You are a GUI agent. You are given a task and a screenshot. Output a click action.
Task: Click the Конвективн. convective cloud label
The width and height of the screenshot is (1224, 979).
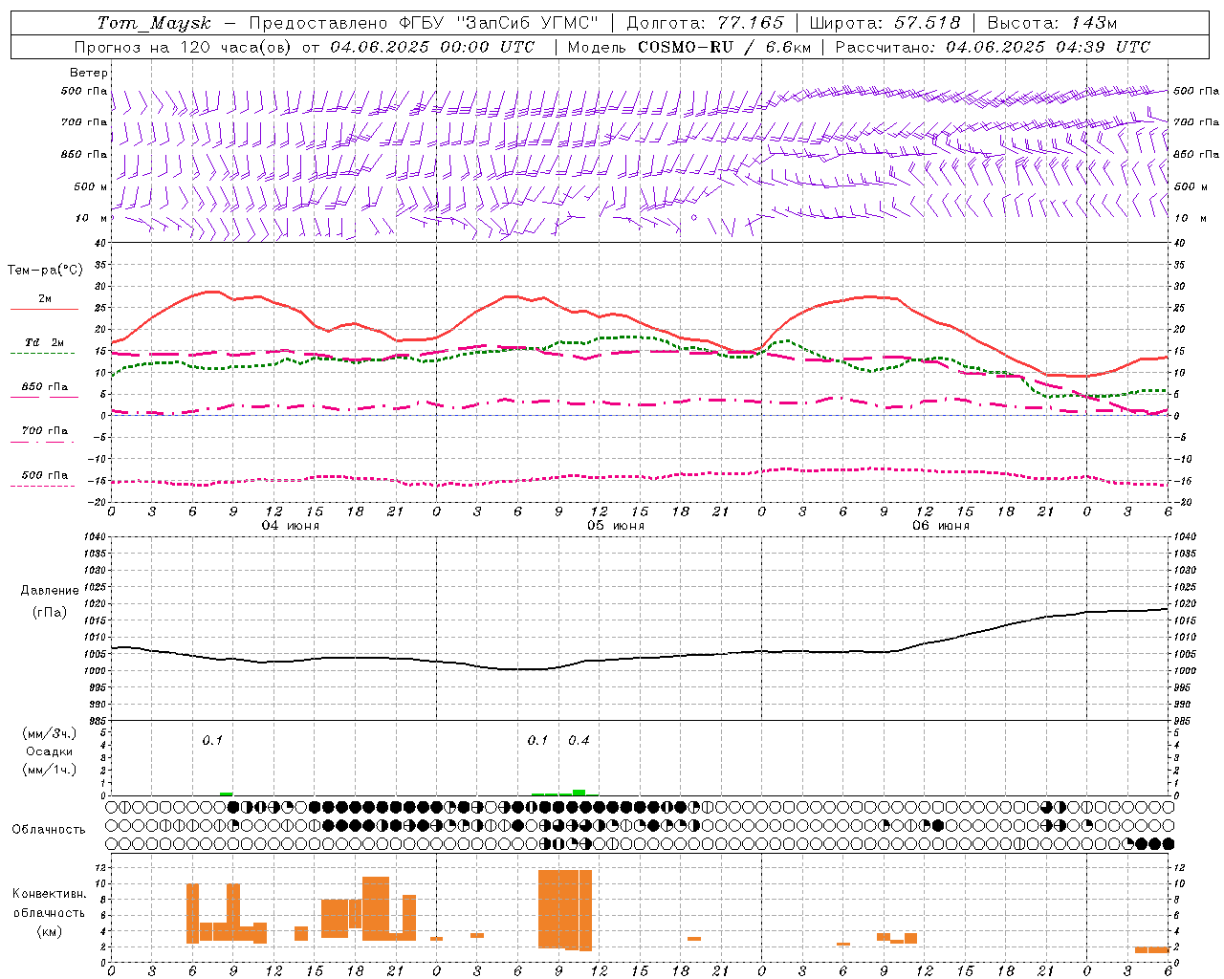(x=50, y=894)
